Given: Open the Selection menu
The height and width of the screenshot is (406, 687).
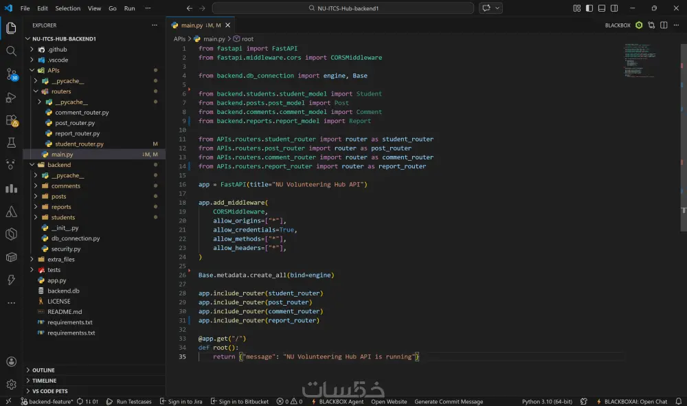Looking at the screenshot, I should [68, 8].
